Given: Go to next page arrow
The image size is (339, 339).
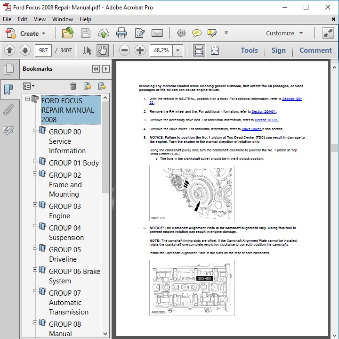Looking at the screenshot, I should (x=25, y=50).
